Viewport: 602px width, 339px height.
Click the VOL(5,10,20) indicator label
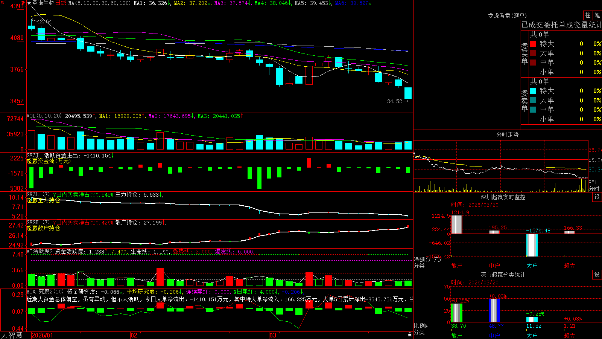pos(44,116)
